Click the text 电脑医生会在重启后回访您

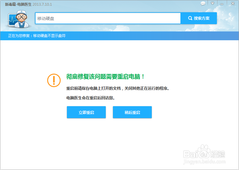[x=91, y=98]
